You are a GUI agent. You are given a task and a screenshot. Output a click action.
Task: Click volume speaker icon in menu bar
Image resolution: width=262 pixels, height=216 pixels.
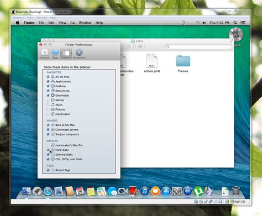204,23
